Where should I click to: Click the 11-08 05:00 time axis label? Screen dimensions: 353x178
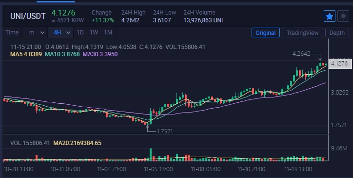click(206, 169)
